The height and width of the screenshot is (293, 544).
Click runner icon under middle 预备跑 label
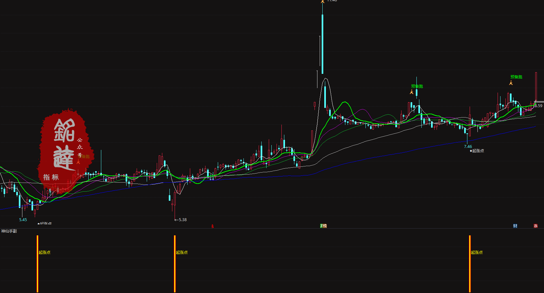pyautogui.click(x=412, y=92)
